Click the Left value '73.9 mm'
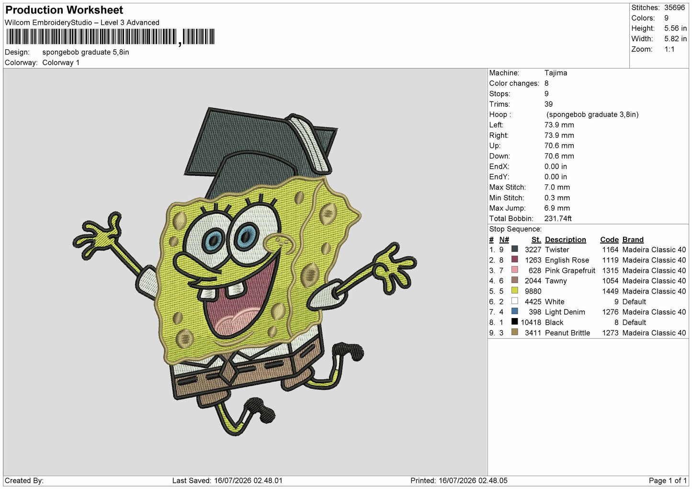This screenshot has width=692, height=489. coord(559,125)
